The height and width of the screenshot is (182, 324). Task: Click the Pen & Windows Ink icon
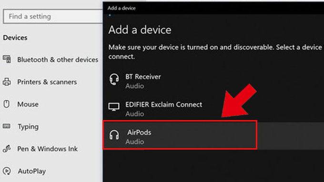(7, 149)
